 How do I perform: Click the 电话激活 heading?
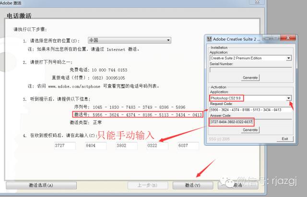point(19,16)
